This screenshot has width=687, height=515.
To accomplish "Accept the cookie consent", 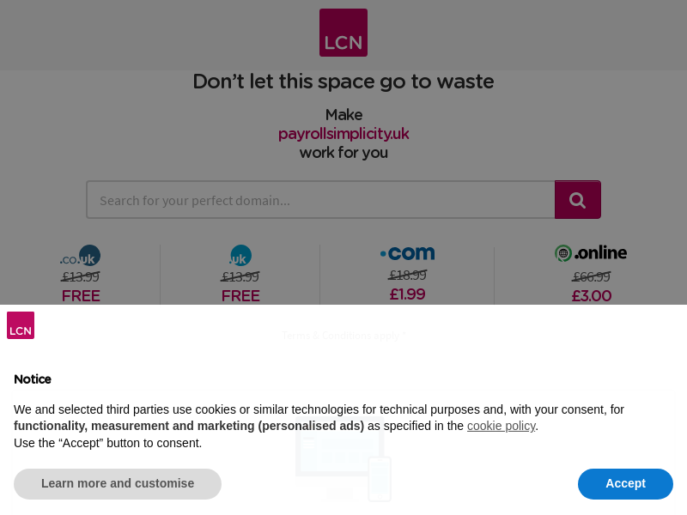I will pyautogui.click(x=625, y=484).
